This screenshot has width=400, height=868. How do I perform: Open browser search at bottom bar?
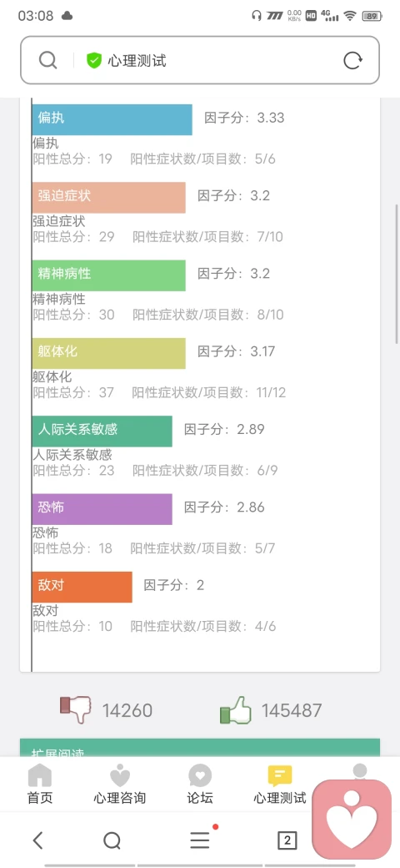tap(112, 840)
